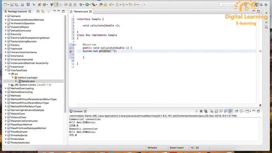Screen dimensions: 272x153
Task: Click Open Task toolbar icon
Action: click(x=105, y=5)
